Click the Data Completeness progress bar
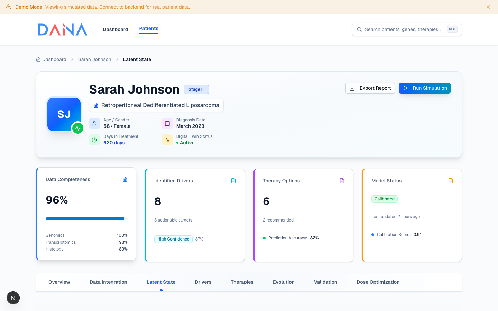Screen dimensions: 498x311 click(86, 219)
